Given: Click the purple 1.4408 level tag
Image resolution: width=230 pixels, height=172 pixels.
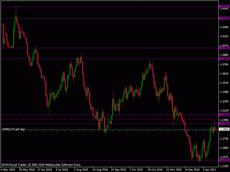Looking at the screenshot, I should 224,18.
